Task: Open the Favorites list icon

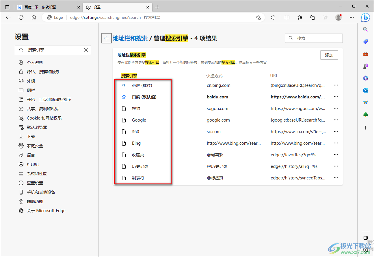Action: 300,17
